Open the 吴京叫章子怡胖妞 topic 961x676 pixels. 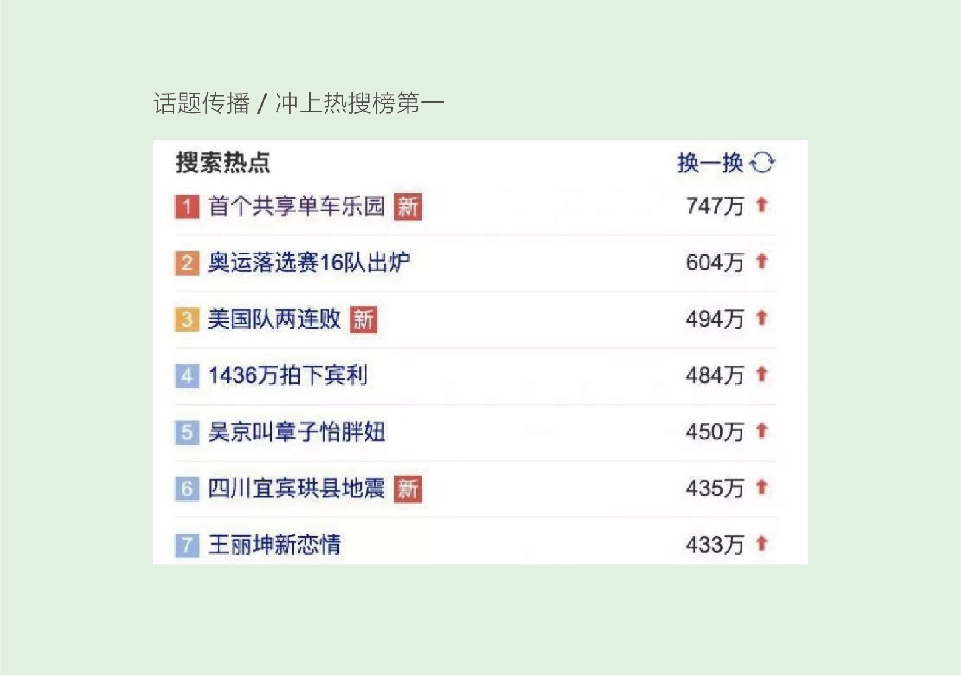pyautogui.click(x=297, y=432)
